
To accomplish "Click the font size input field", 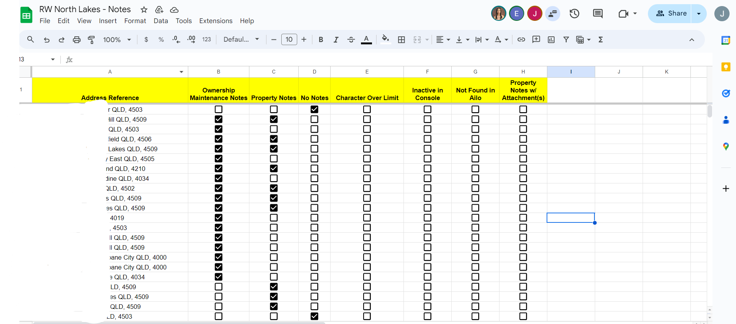I will coord(289,39).
